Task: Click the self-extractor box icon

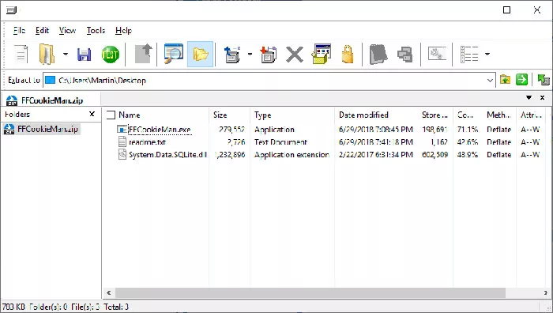Action: (x=322, y=54)
